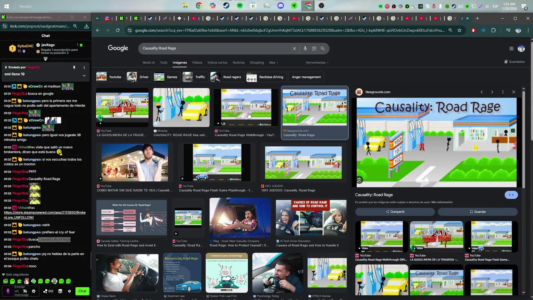533x300 pixels.
Task: Search inside image with the Lens icon on preview
Action: click(359, 180)
